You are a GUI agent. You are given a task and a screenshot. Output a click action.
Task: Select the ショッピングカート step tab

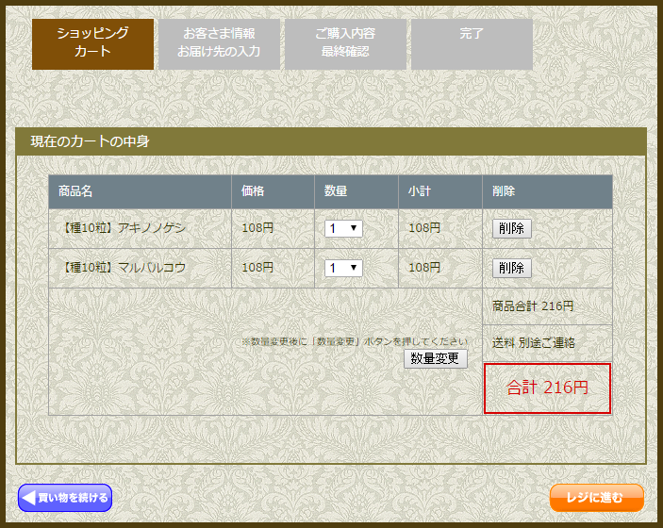(92, 44)
